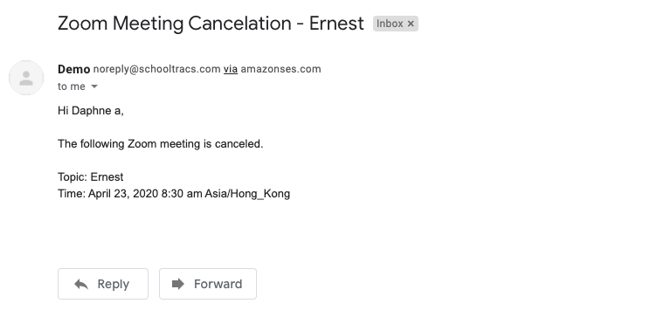Open the underlined "via" link
Screen dimensions: 664x331
[x=231, y=69]
